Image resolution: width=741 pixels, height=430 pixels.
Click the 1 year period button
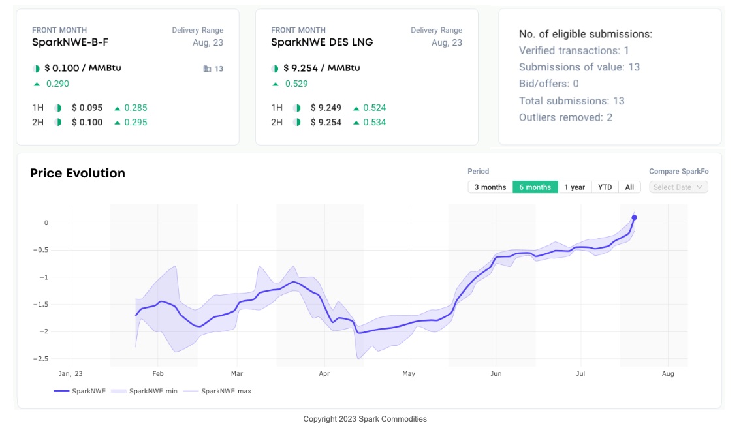point(574,187)
